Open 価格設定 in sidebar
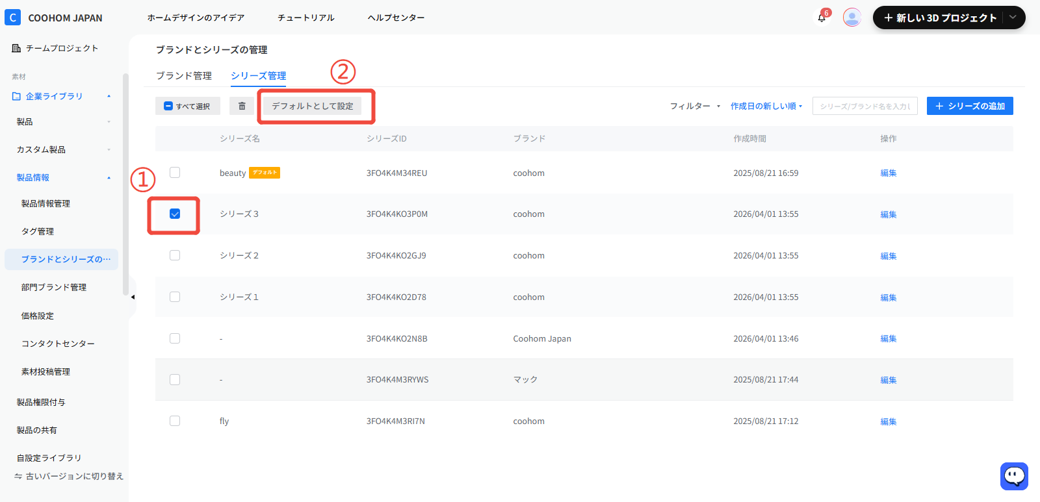The image size is (1040, 502). coord(38,316)
